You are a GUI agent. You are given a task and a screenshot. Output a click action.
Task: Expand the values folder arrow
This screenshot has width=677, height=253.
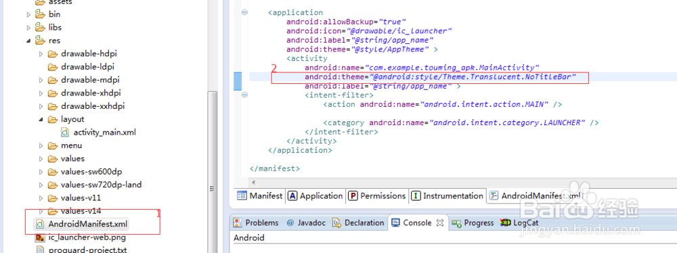[41, 158]
